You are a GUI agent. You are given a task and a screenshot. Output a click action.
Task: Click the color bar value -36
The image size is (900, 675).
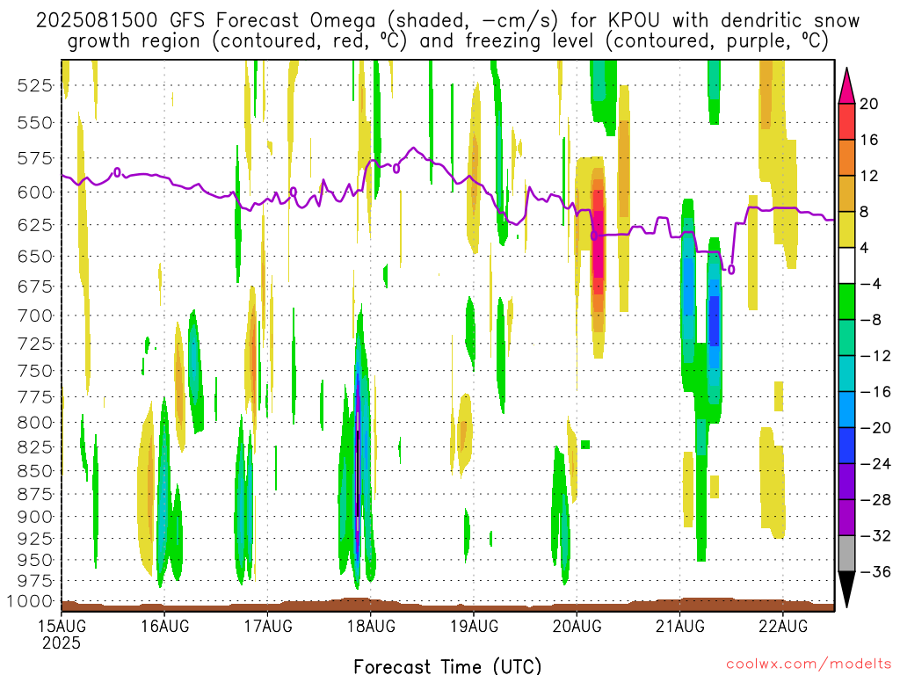(x=875, y=571)
